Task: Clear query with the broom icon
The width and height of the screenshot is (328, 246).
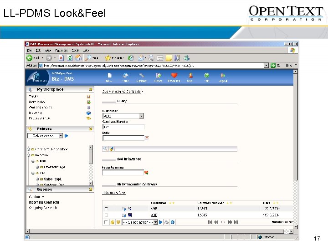Action: click(112, 149)
